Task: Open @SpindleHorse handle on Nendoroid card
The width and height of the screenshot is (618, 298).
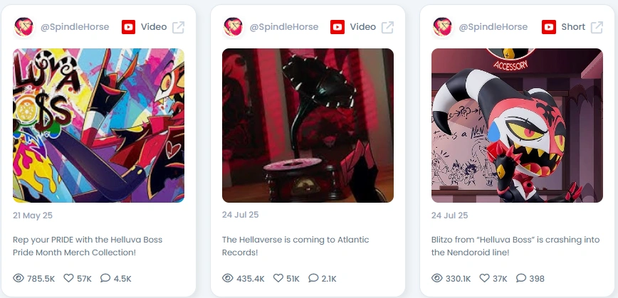Action: [x=493, y=27]
